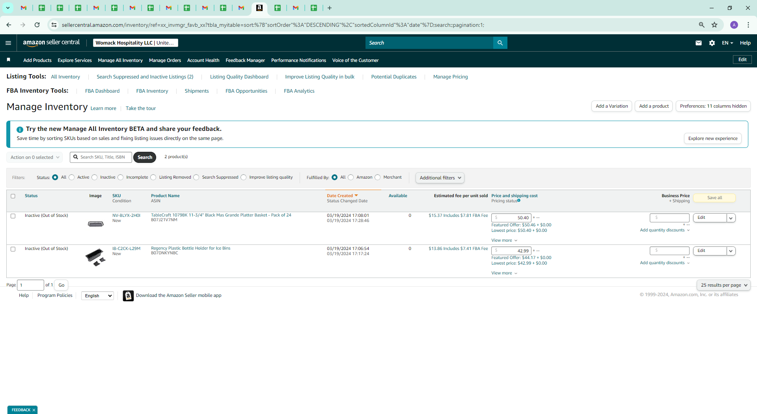Screen dimensions: 757x414
Task: Click the teal search magnifier button
Action: tap(500, 43)
